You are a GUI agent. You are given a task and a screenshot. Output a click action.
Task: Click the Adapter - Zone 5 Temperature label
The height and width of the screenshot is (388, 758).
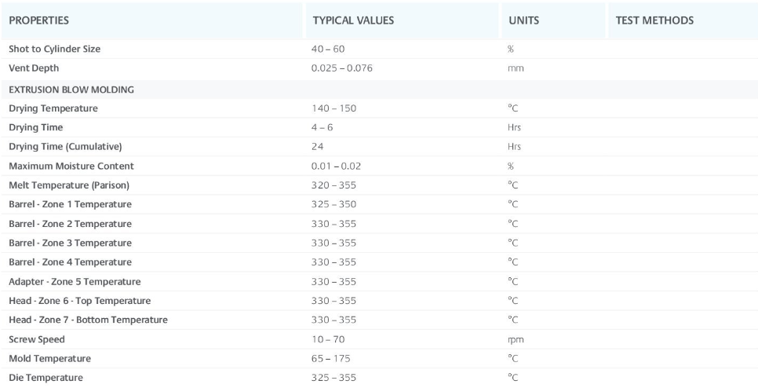coord(73,281)
